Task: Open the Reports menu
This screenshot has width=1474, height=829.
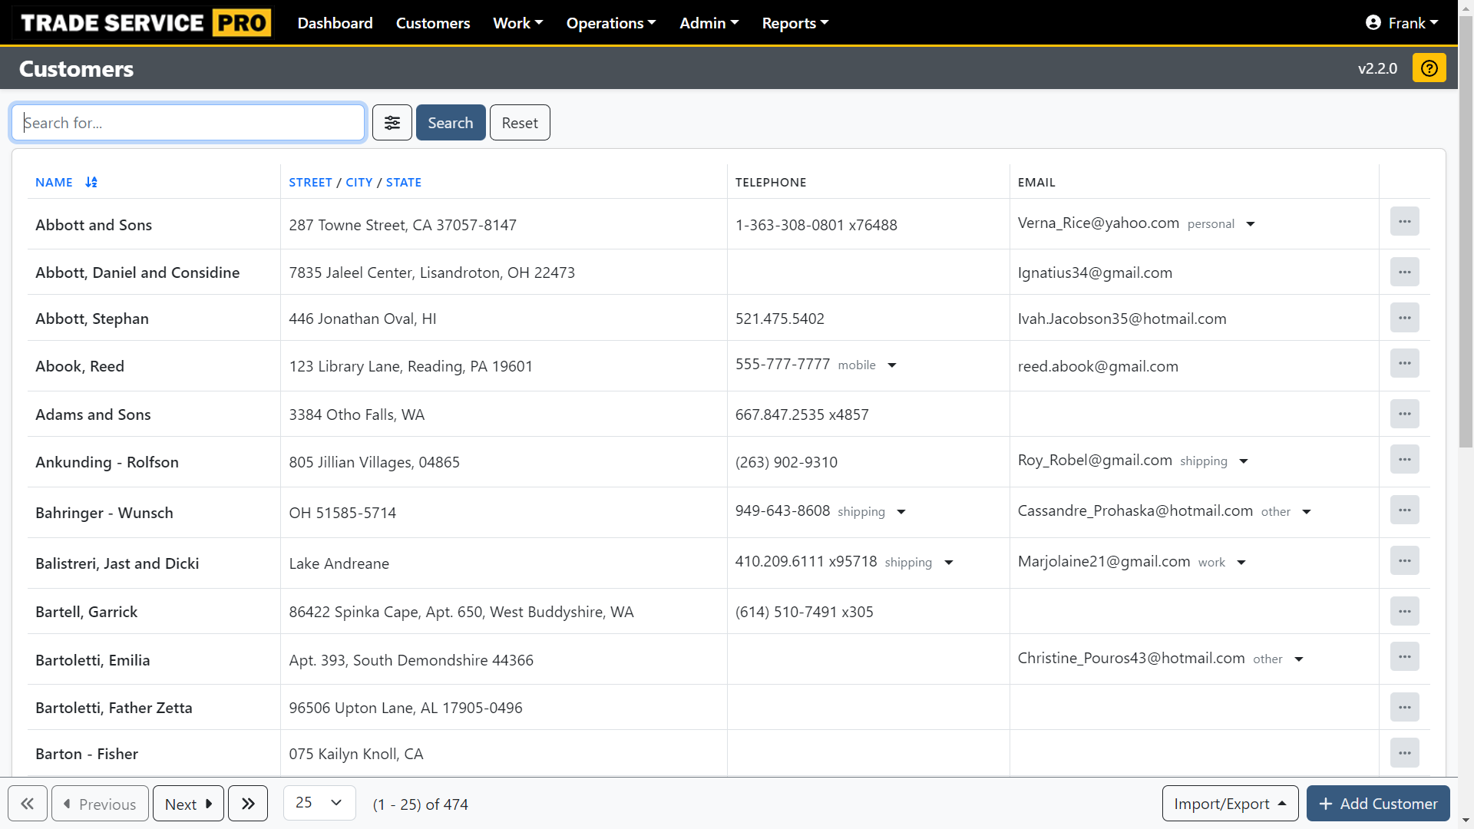Action: coord(795,22)
